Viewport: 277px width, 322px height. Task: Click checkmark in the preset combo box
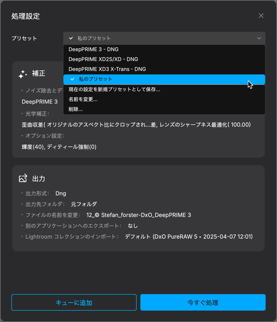pos(71,38)
